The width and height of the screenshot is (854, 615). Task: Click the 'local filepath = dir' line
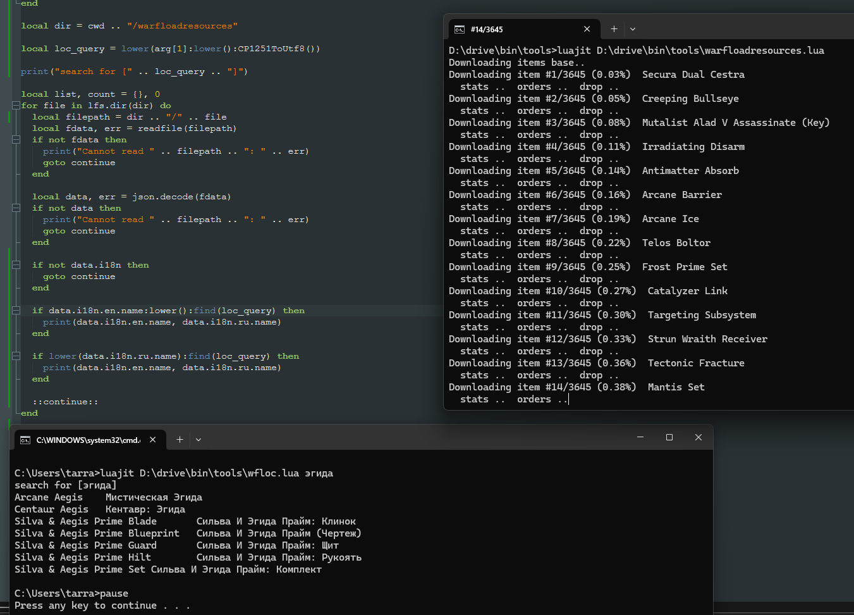pos(130,117)
